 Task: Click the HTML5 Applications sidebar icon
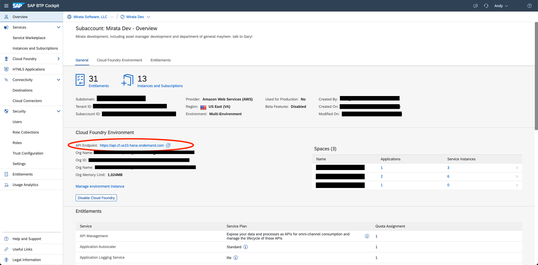pos(6,69)
